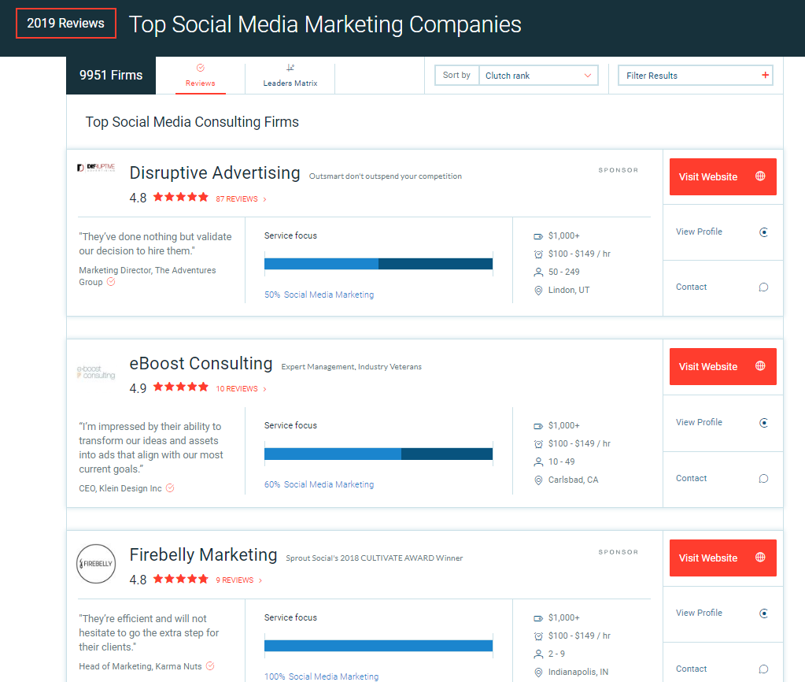Image resolution: width=805 pixels, height=682 pixels.
Task: Click chat bubble icon for Disruptive Advertising
Action: (x=763, y=287)
